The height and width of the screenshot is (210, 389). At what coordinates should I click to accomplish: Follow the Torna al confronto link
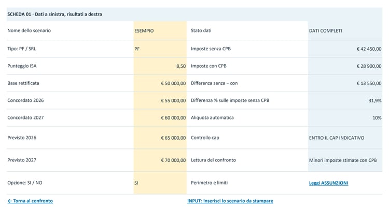tap(30, 201)
